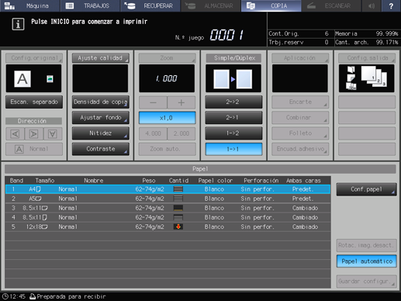Viewport: 401px width, 301px height.
Task: Enable Zoom auto.
Action: pyautogui.click(x=167, y=149)
